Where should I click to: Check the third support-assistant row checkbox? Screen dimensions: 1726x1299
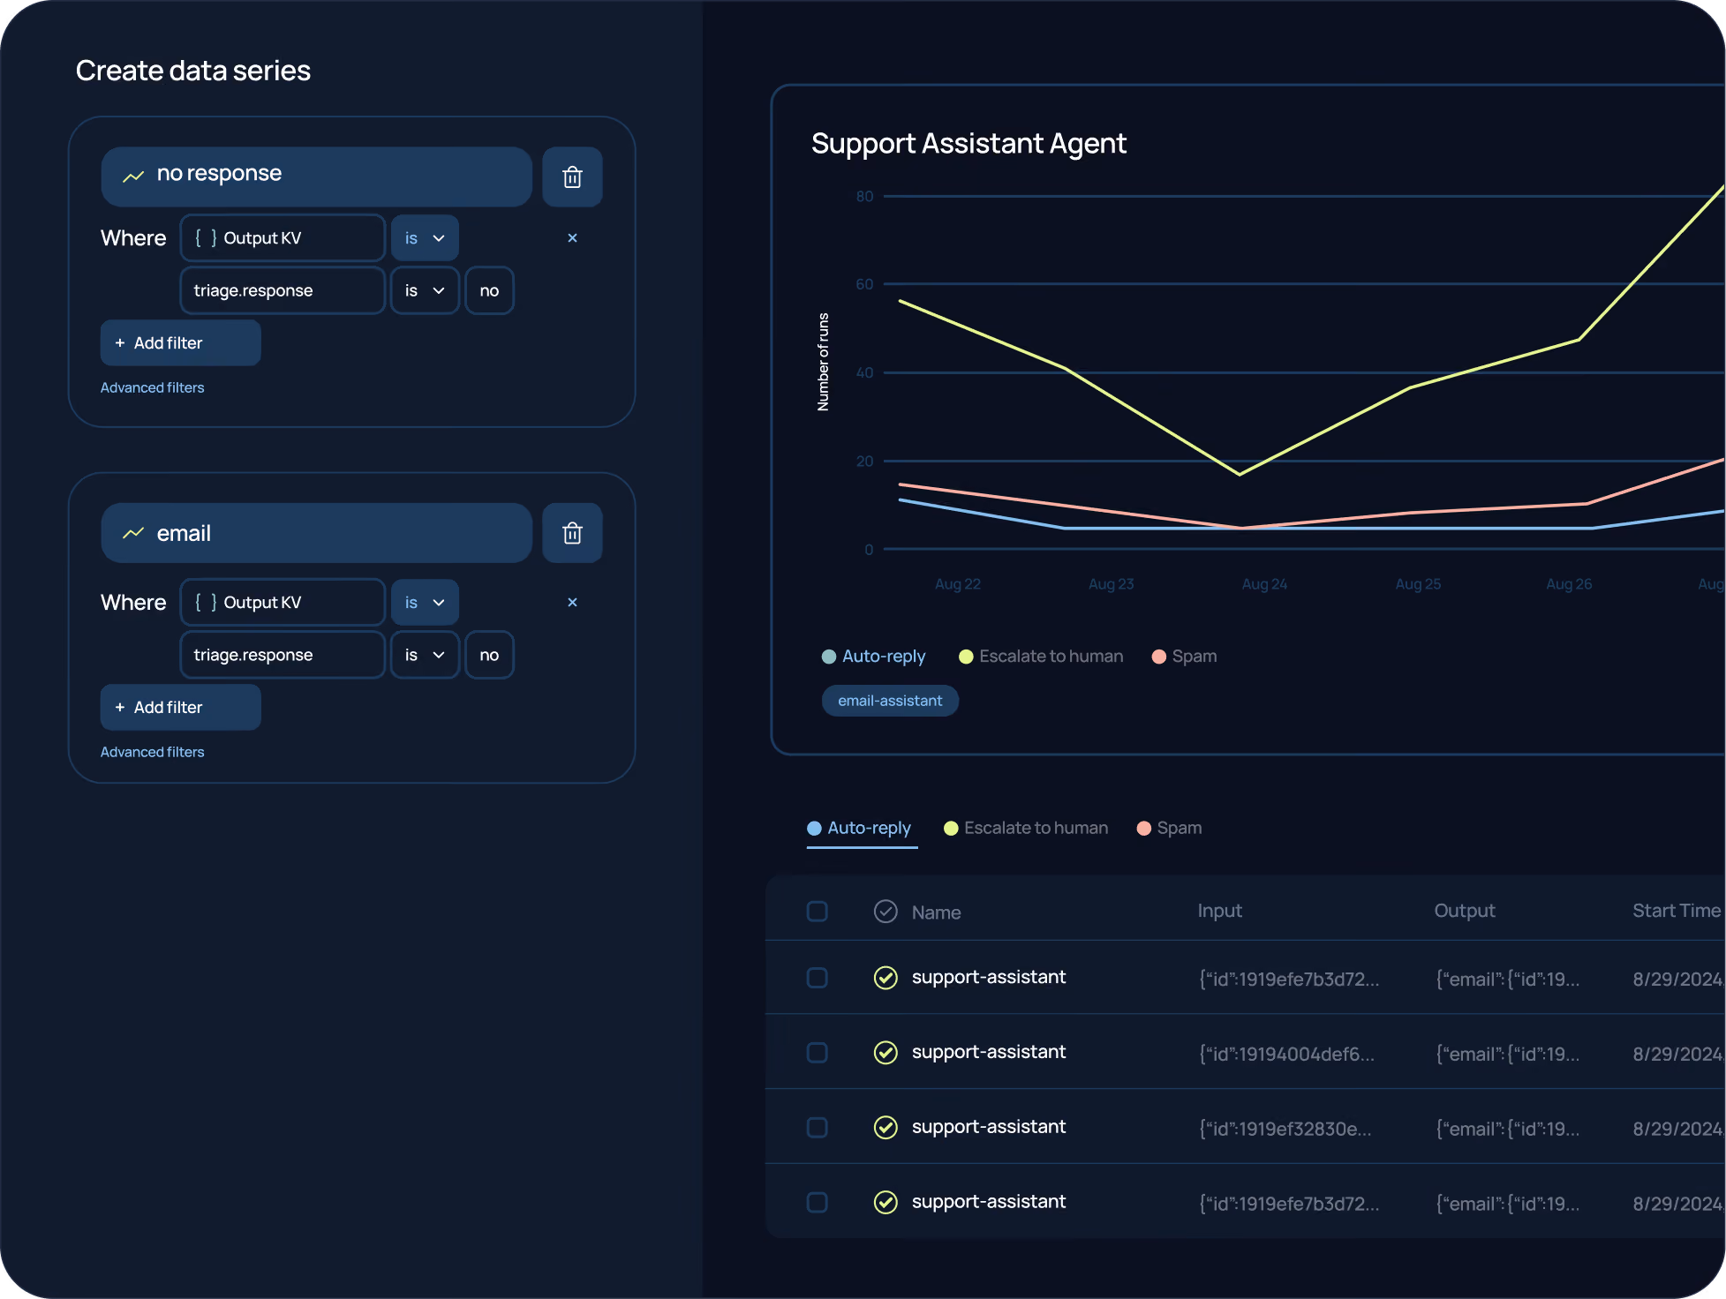click(x=818, y=1128)
